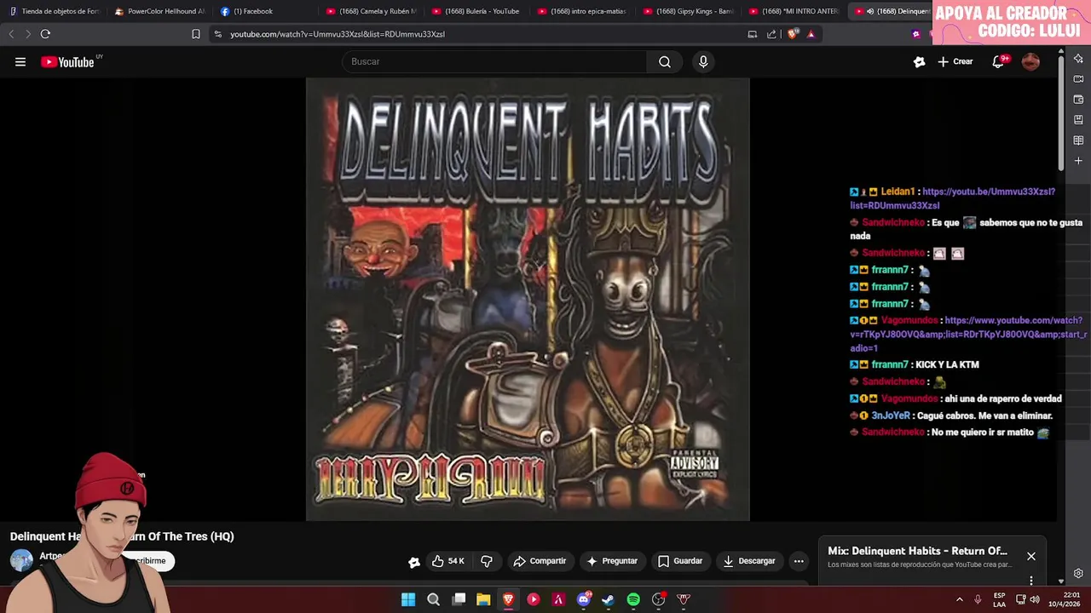Click 3nJoYeR chat username
The width and height of the screenshot is (1091, 613).
pyautogui.click(x=891, y=415)
